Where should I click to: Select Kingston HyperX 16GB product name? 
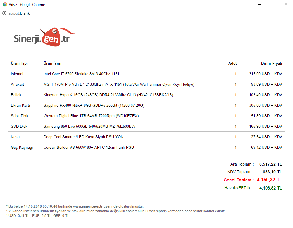tap(108, 95)
